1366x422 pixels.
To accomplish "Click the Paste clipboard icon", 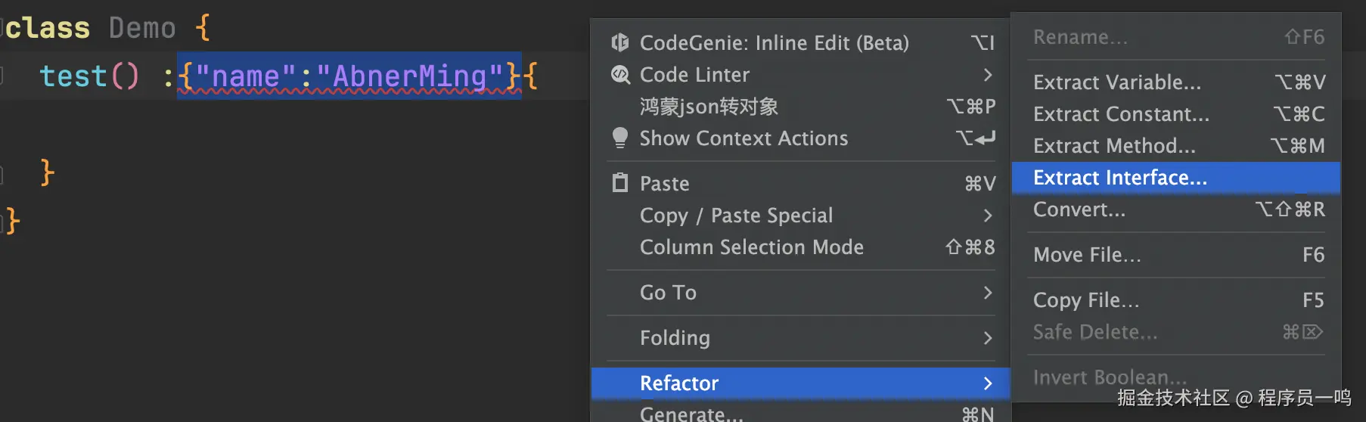I will 620,183.
